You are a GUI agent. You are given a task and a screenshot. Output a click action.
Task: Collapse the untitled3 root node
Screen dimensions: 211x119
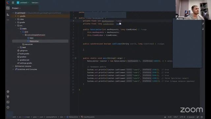click(x=13, y=13)
